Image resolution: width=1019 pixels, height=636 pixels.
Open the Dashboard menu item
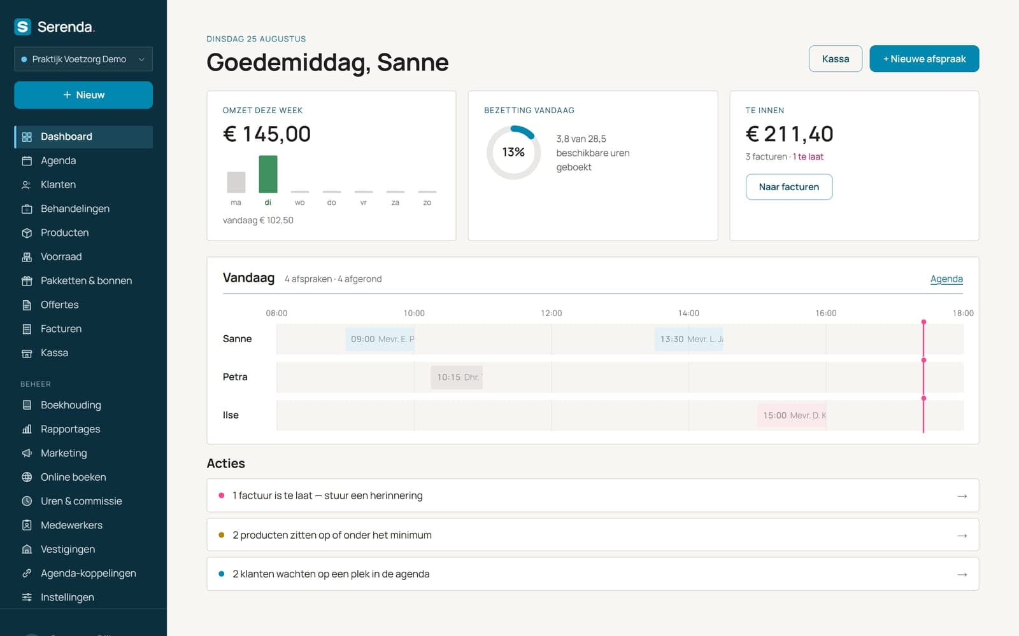(x=83, y=137)
